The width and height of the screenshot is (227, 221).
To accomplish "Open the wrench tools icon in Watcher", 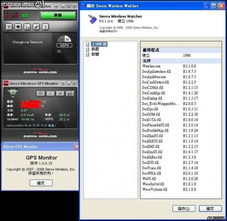I will (36, 27).
